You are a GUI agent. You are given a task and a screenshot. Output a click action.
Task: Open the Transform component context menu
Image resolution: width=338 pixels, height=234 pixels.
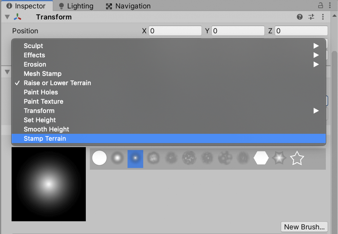click(x=323, y=17)
